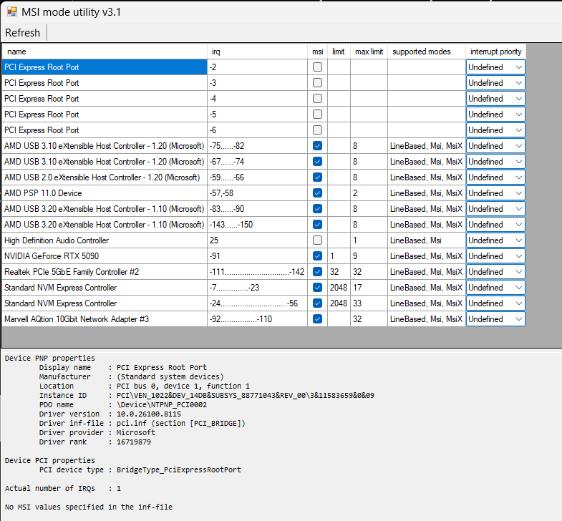Click the max limit column header
The height and width of the screenshot is (521, 562).
coord(369,52)
